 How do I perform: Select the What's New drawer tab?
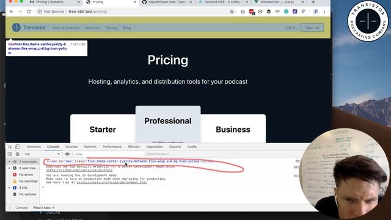pos(42,208)
